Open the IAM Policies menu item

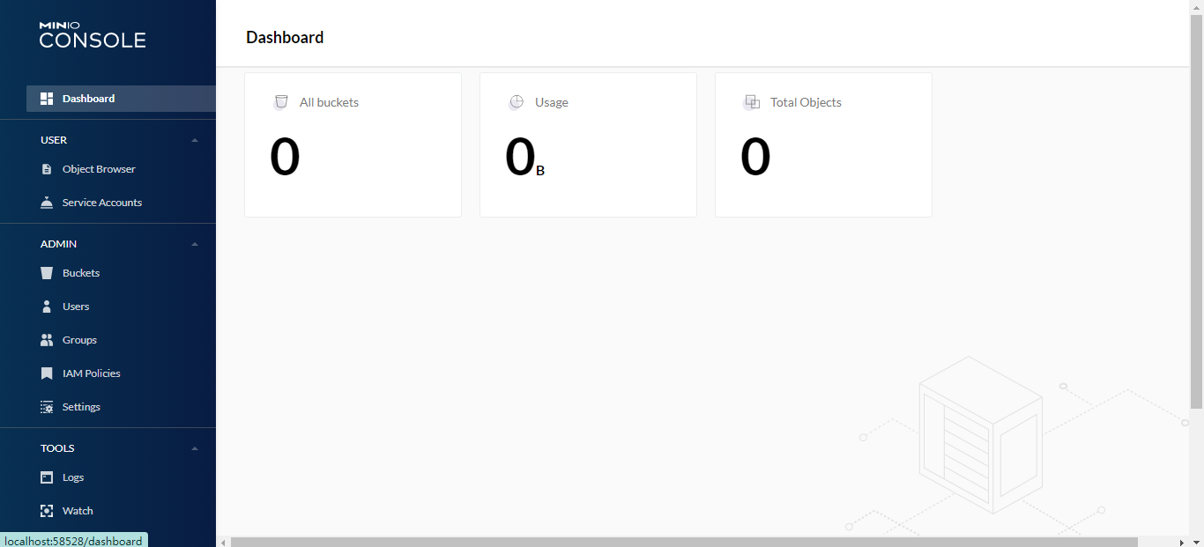[x=91, y=373]
